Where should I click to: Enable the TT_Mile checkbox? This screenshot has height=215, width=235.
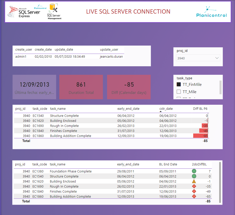(179, 92)
